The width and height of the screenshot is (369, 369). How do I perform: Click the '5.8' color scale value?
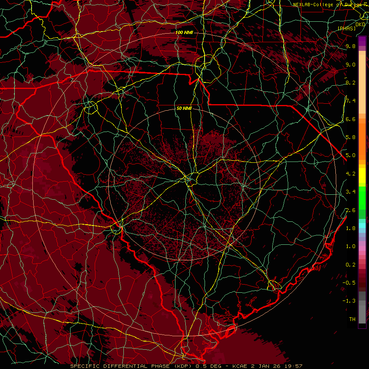pyautogui.click(x=351, y=137)
